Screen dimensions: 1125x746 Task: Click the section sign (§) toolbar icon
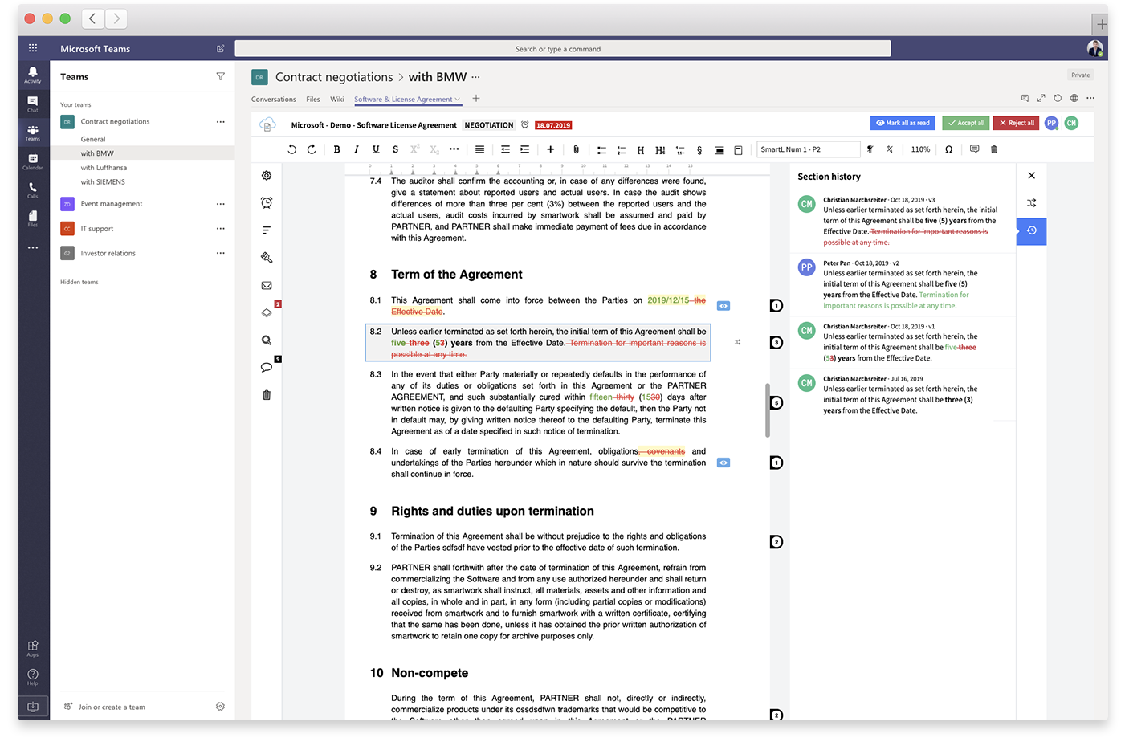tap(699, 150)
